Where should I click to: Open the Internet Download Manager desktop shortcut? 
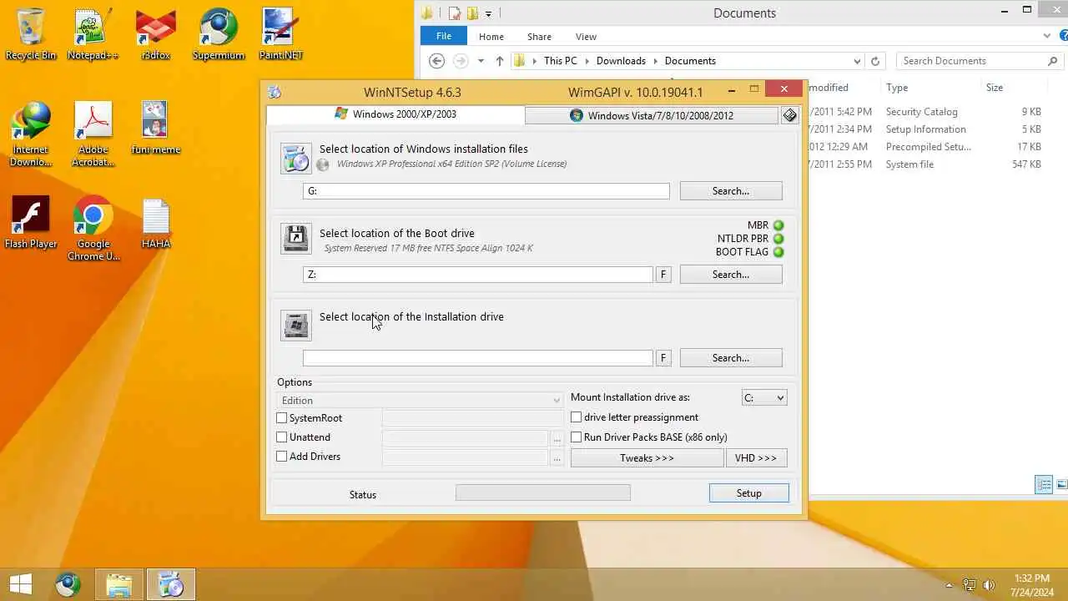tap(31, 134)
